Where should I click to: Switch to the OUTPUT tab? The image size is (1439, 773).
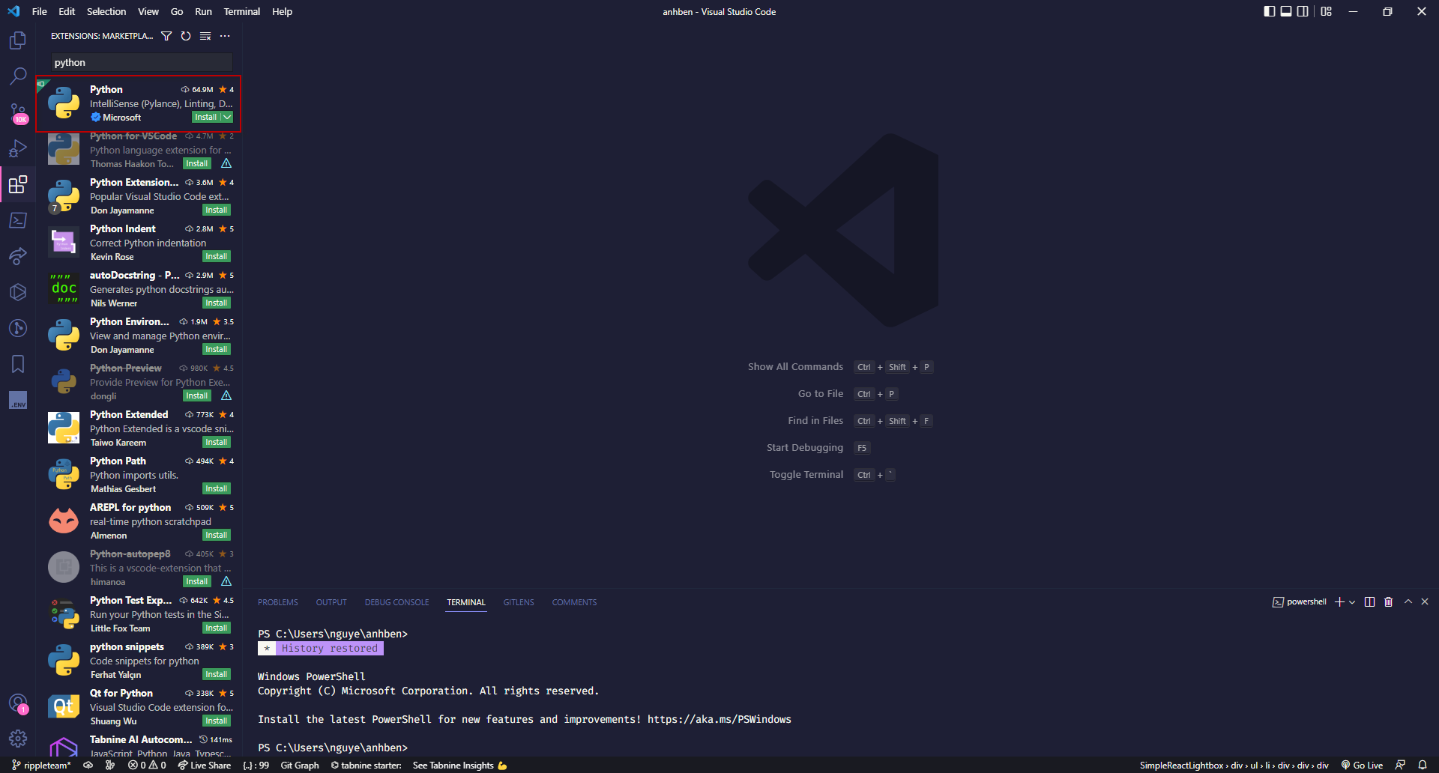(331, 602)
